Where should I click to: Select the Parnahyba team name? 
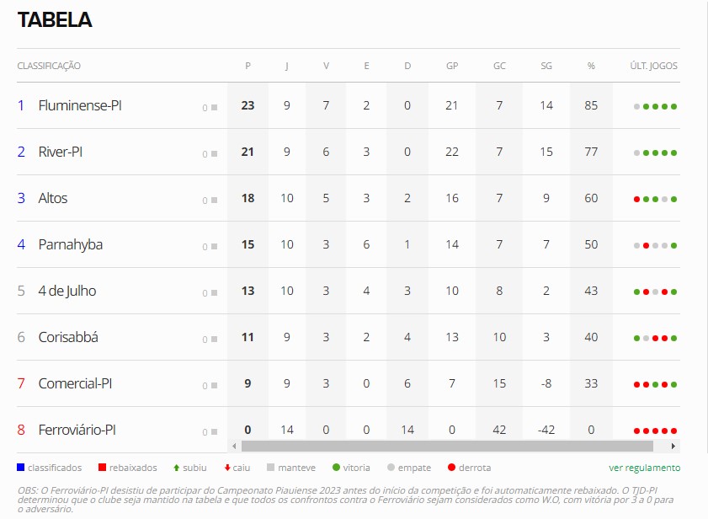pos(70,245)
